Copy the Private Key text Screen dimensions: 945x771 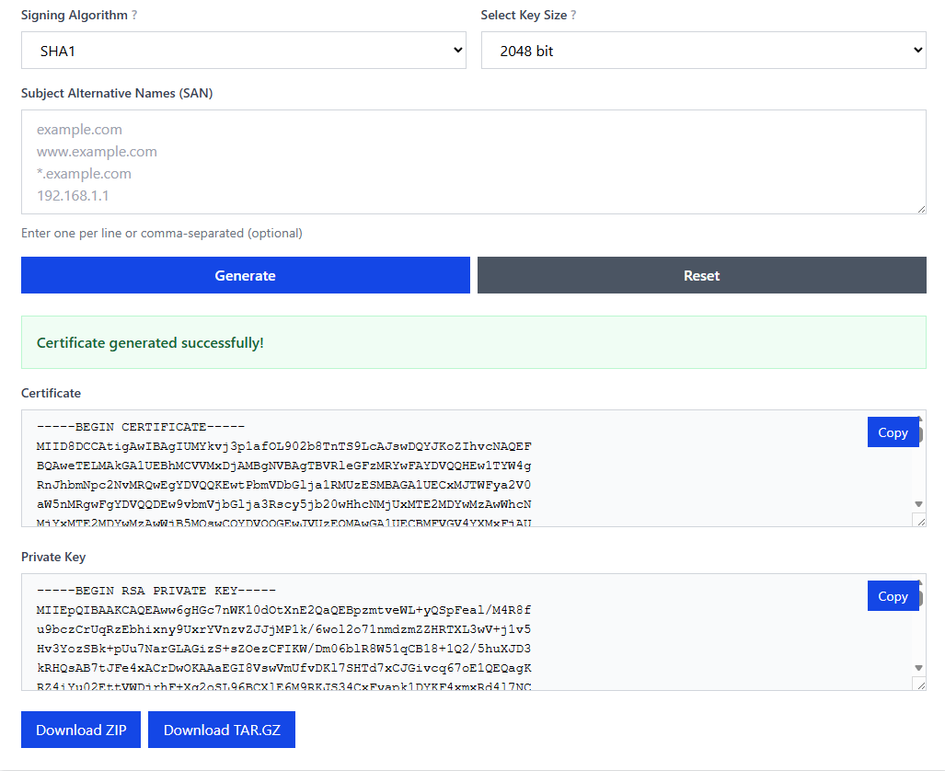coord(893,595)
